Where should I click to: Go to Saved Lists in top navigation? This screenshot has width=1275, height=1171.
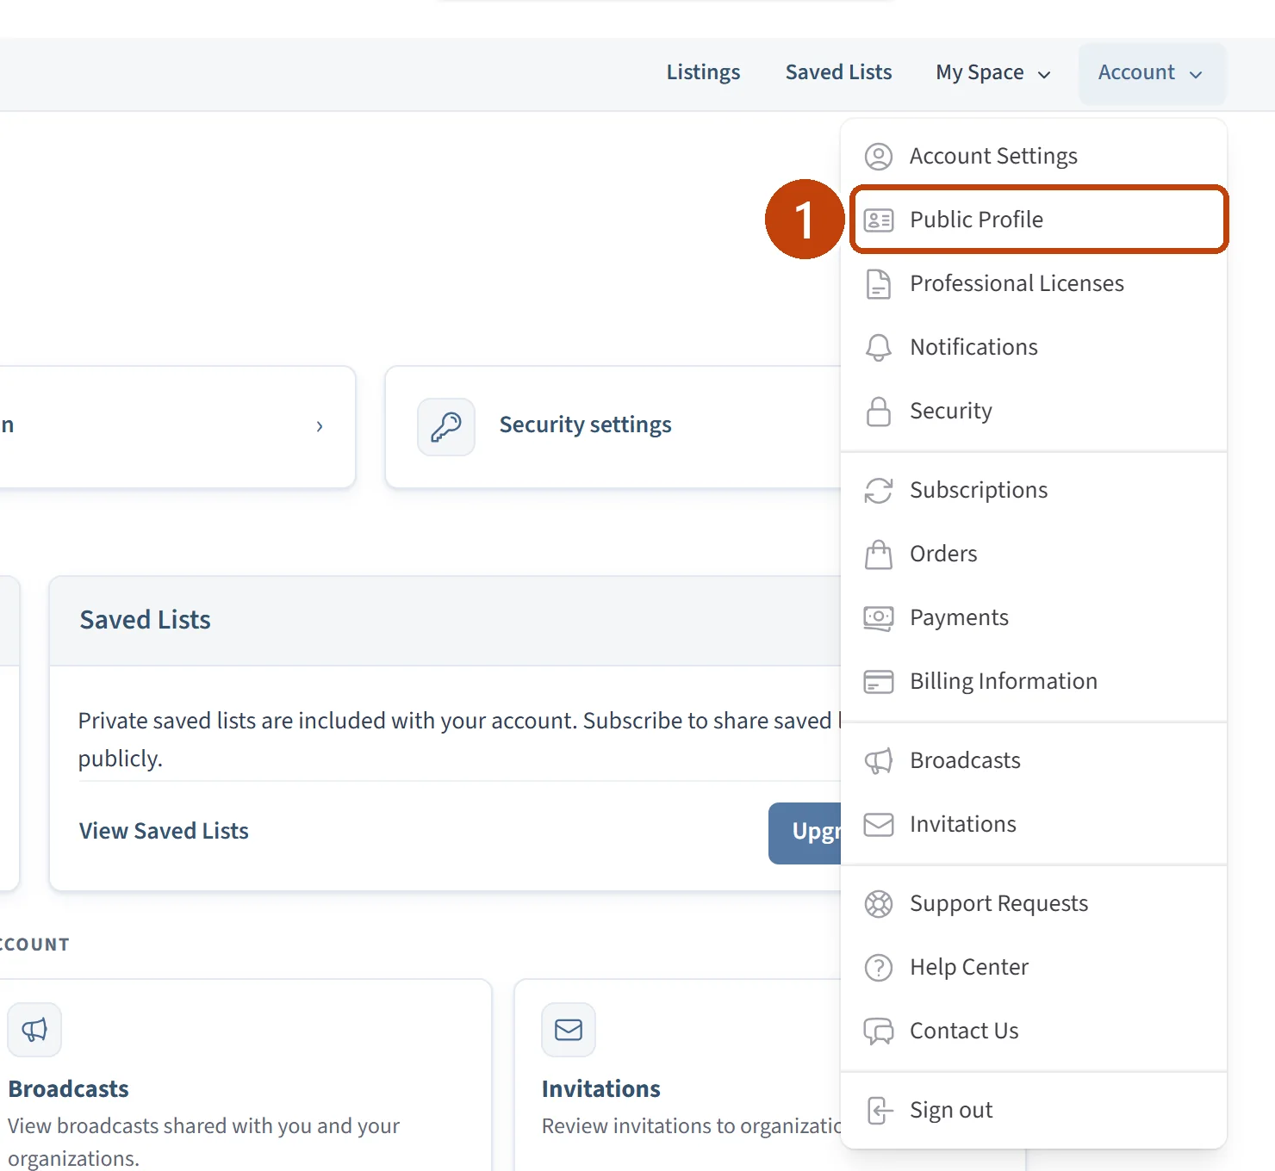click(838, 72)
